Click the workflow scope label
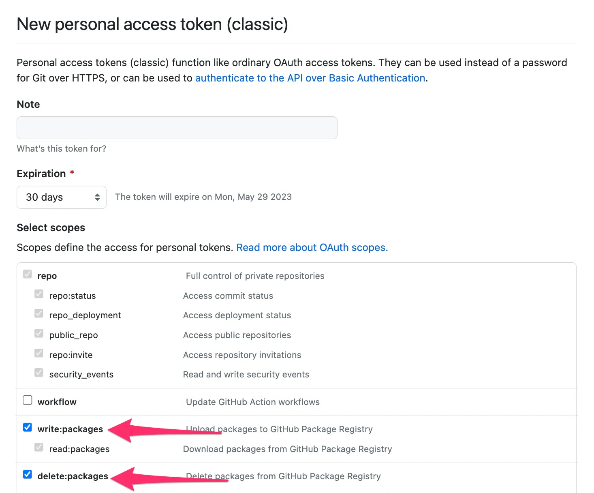Screen dimensions: 594x493 tap(57, 402)
